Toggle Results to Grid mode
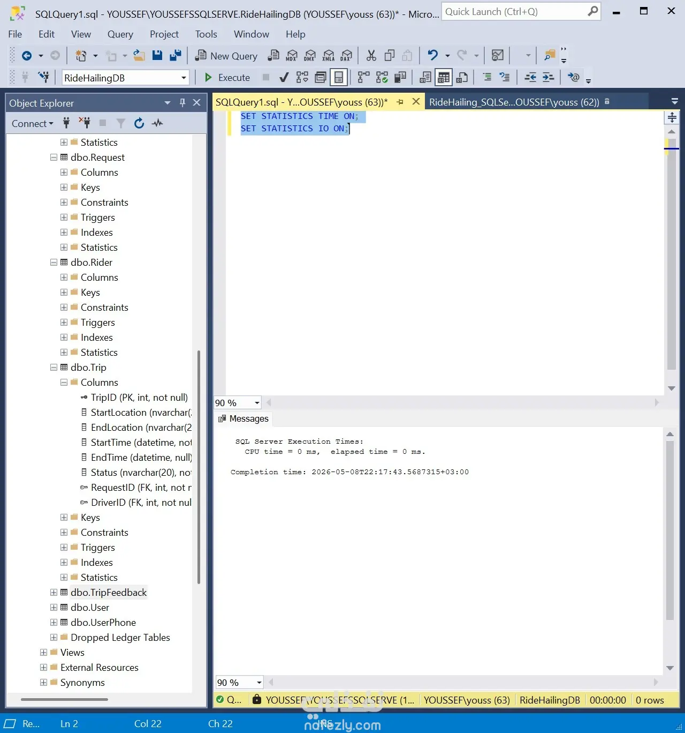Image resolution: width=685 pixels, height=733 pixels. 444,77
